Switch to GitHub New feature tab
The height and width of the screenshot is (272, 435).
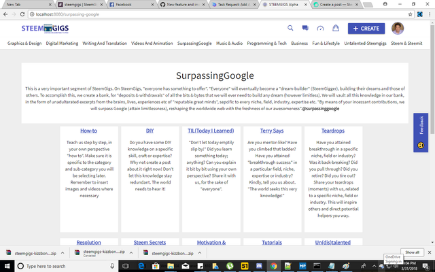183,5
